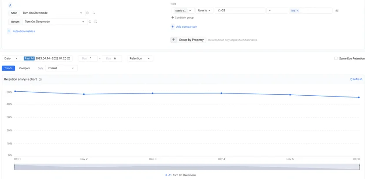
Task: Click plus icon beside Add comparison
Action: (172, 27)
